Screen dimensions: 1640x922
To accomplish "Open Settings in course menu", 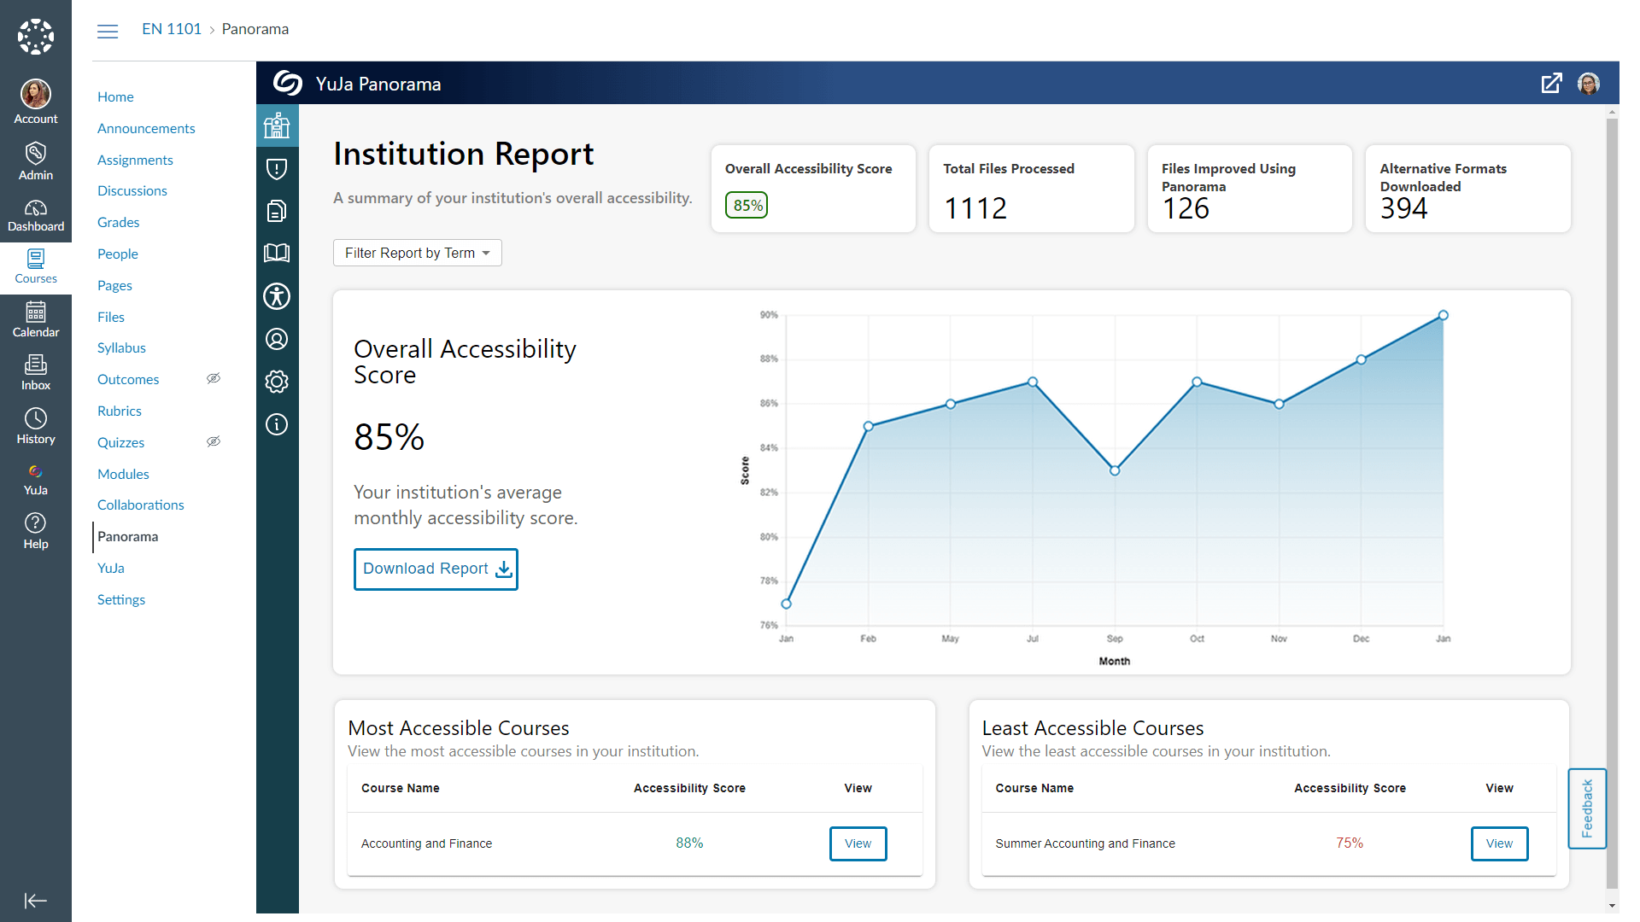I will pos(121,599).
